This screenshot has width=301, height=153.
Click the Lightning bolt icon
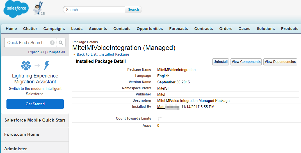(x=46, y=66)
